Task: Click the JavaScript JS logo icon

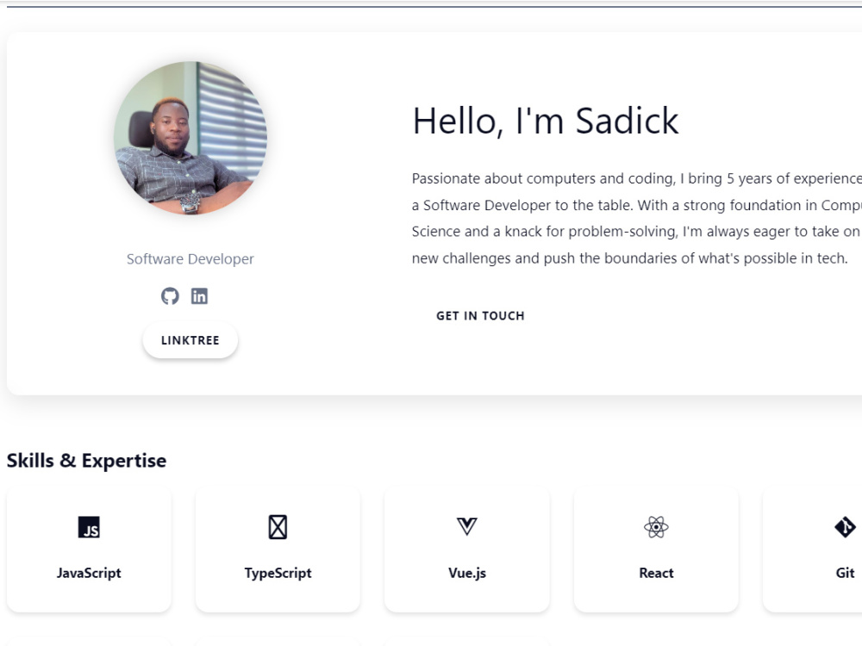Action: pos(89,527)
